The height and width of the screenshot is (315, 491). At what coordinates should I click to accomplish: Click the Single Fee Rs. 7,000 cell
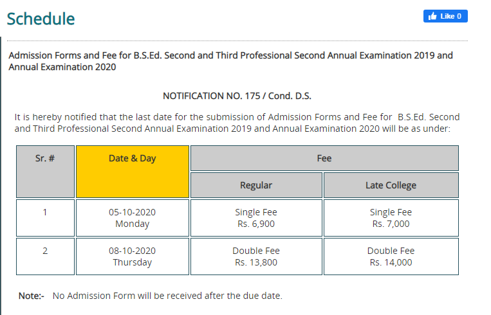pos(391,218)
